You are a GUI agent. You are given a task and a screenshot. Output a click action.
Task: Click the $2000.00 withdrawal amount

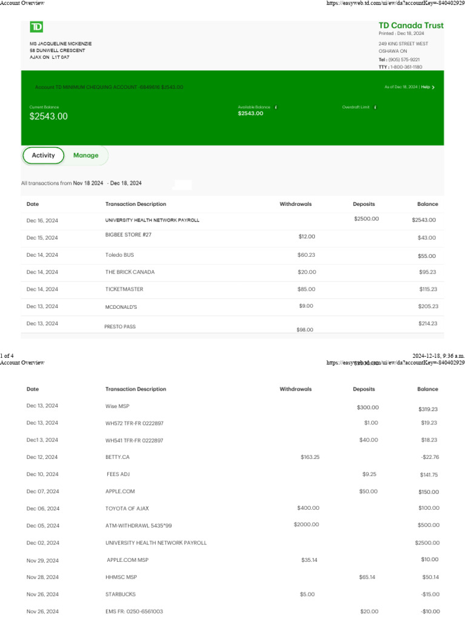[306, 525]
